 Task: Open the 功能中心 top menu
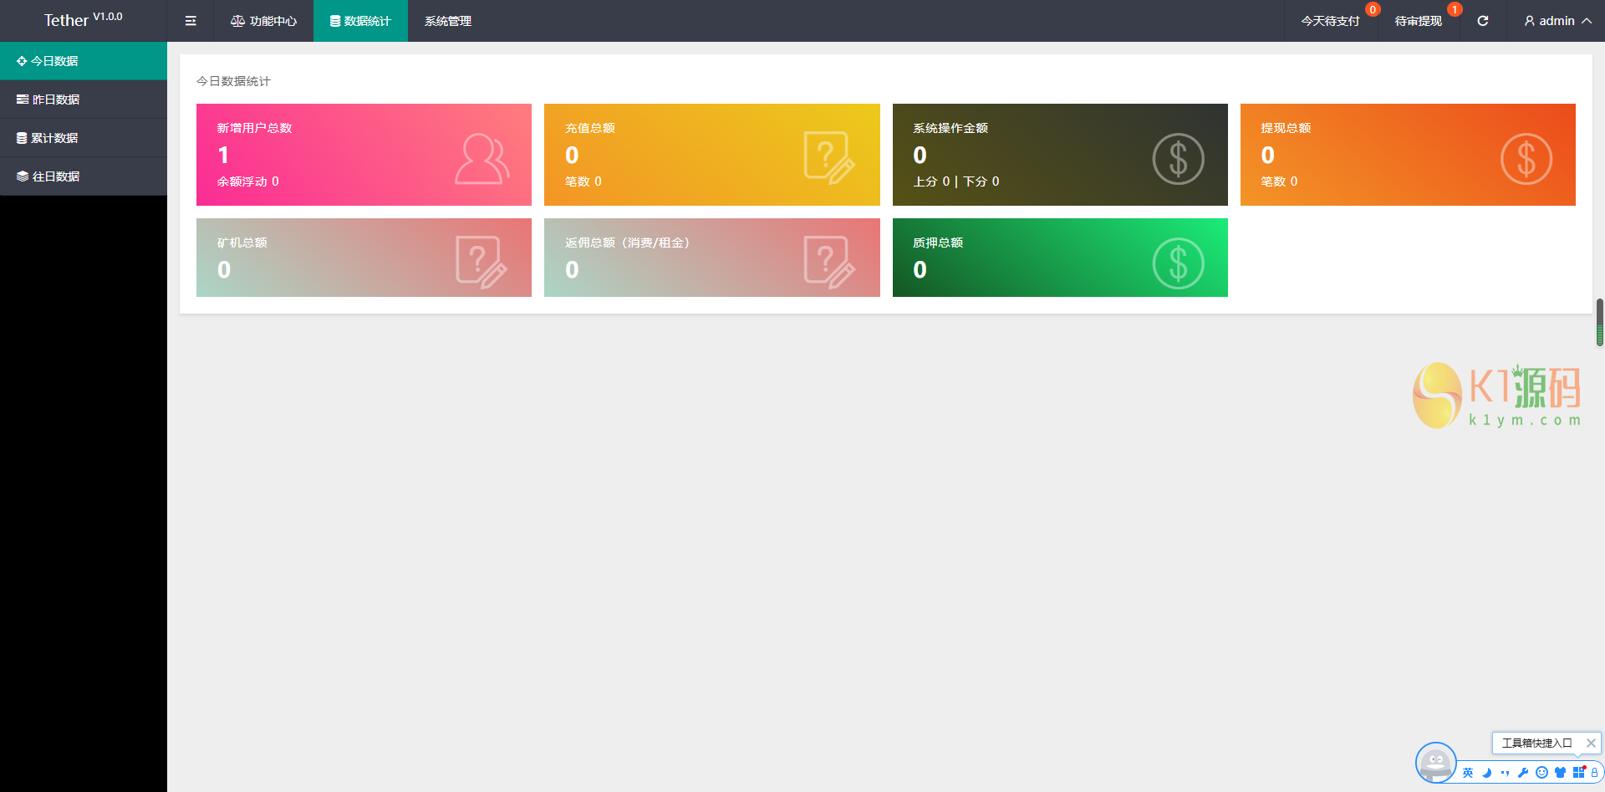coord(263,21)
